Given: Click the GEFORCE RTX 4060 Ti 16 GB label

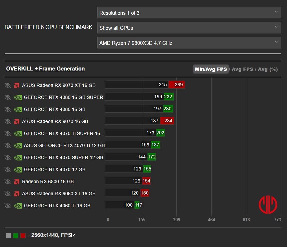Looking at the screenshot, I should [x=57, y=206].
